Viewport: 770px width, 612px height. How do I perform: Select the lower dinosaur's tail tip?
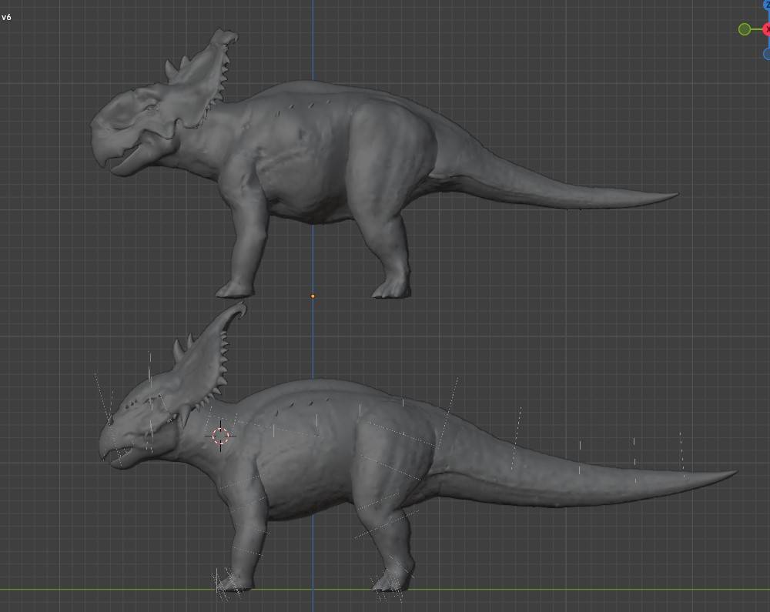(x=730, y=473)
